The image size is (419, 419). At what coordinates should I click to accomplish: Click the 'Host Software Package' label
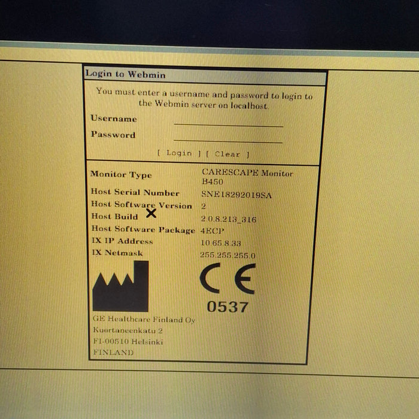coord(143,229)
